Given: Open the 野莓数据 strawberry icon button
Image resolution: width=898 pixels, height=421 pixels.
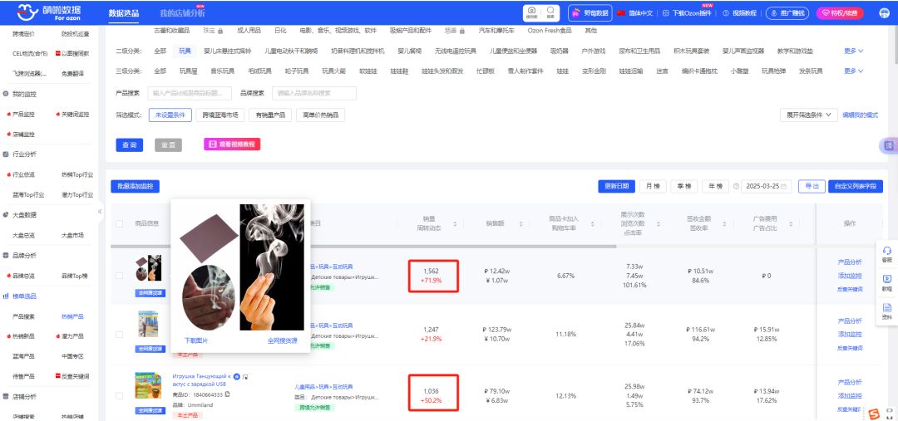Looking at the screenshot, I should coord(590,12).
